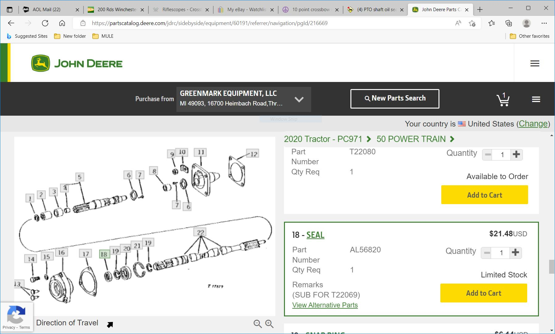Open the 2020 Tractor - PC971 breadcrumb
Image resolution: width=555 pixels, height=334 pixels.
coord(323,139)
